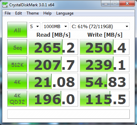Start the 512K benchmark test
The image size is (137, 125).
(17, 64)
